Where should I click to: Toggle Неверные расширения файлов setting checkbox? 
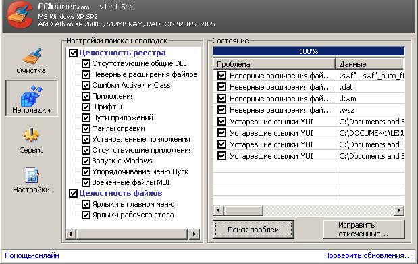86,74
